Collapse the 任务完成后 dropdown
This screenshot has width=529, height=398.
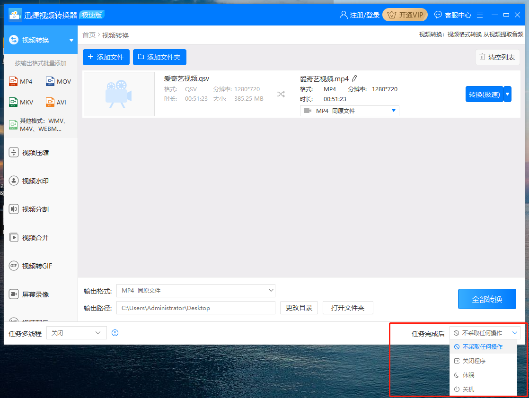click(x=485, y=333)
